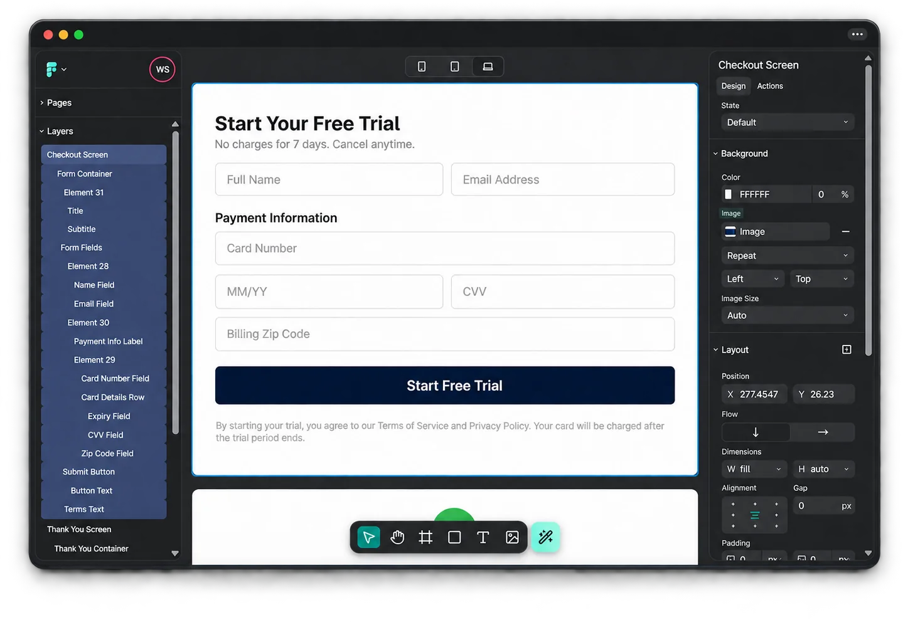Select the frame tool
This screenshot has width=903, height=622.
(426, 537)
